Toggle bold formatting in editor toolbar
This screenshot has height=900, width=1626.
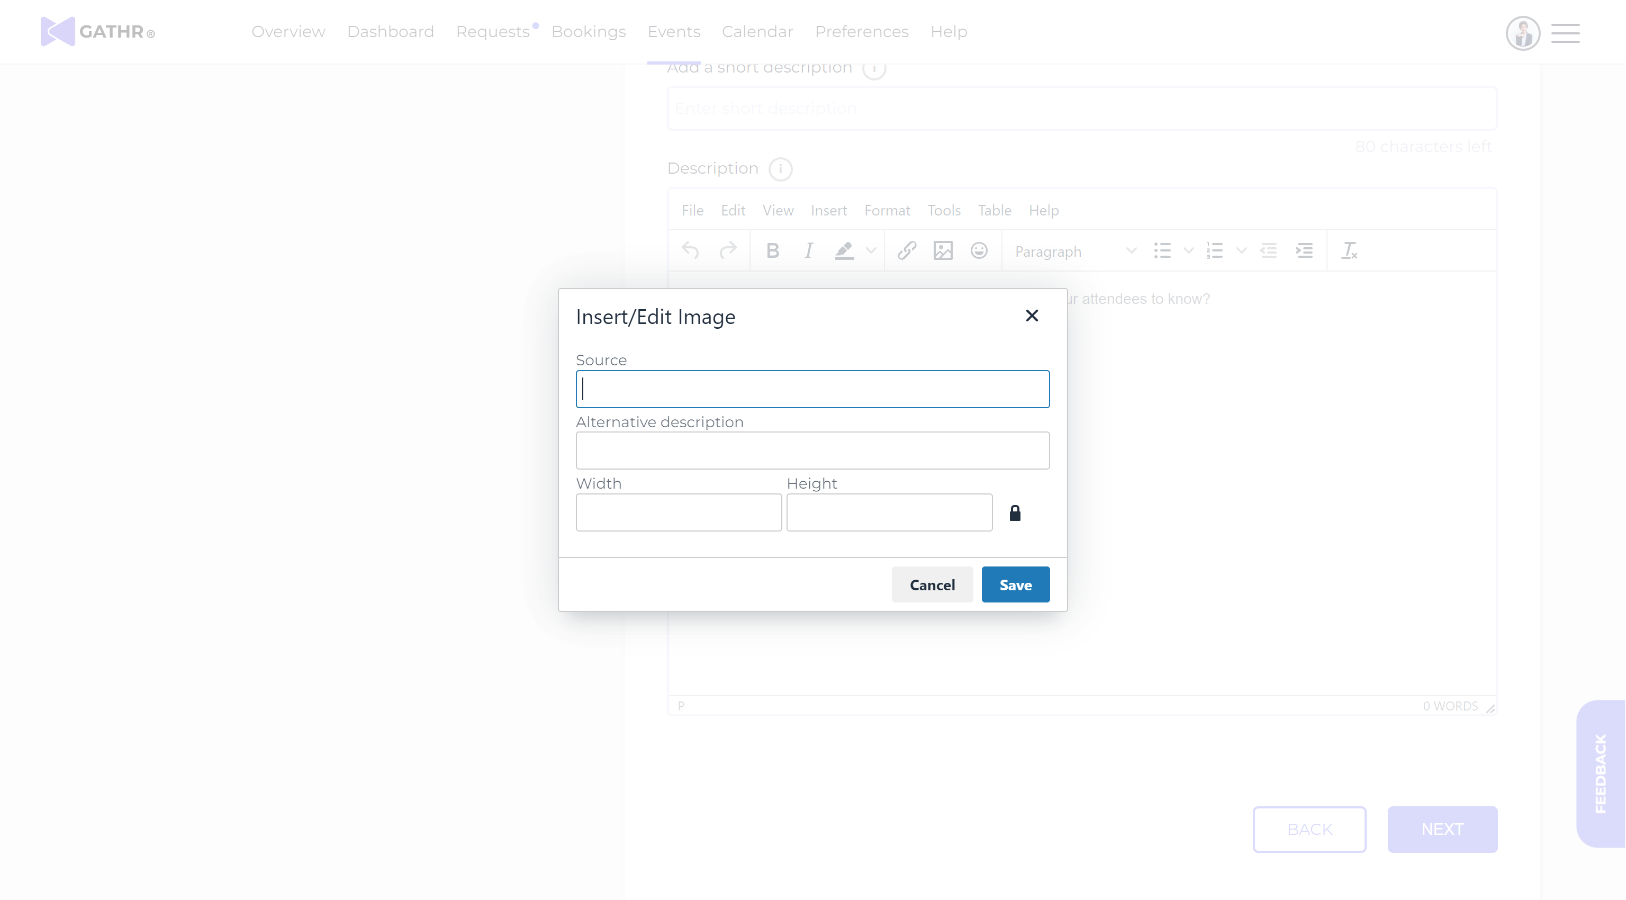click(772, 251)
